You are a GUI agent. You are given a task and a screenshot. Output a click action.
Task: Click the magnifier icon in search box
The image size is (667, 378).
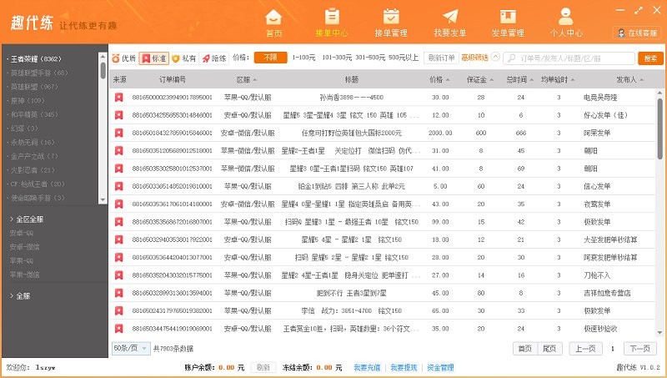[x=510, y=58]
